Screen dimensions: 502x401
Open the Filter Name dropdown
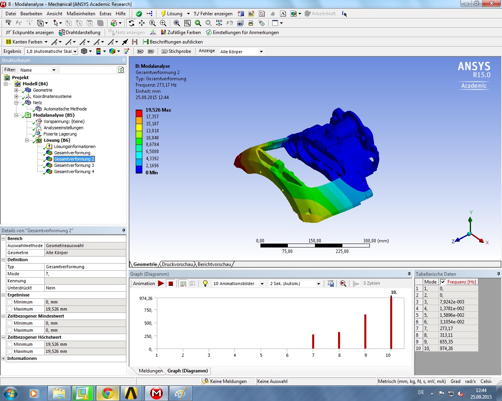[x=54, y=70]
